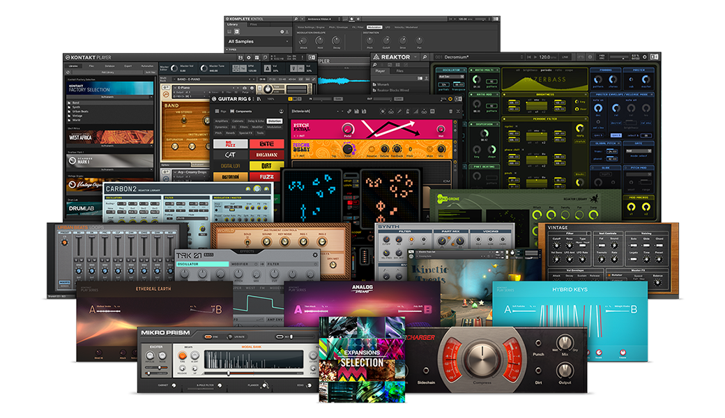Open the TRK-01 Bass settings gear
725x418 pixels.
coord(315,254)
